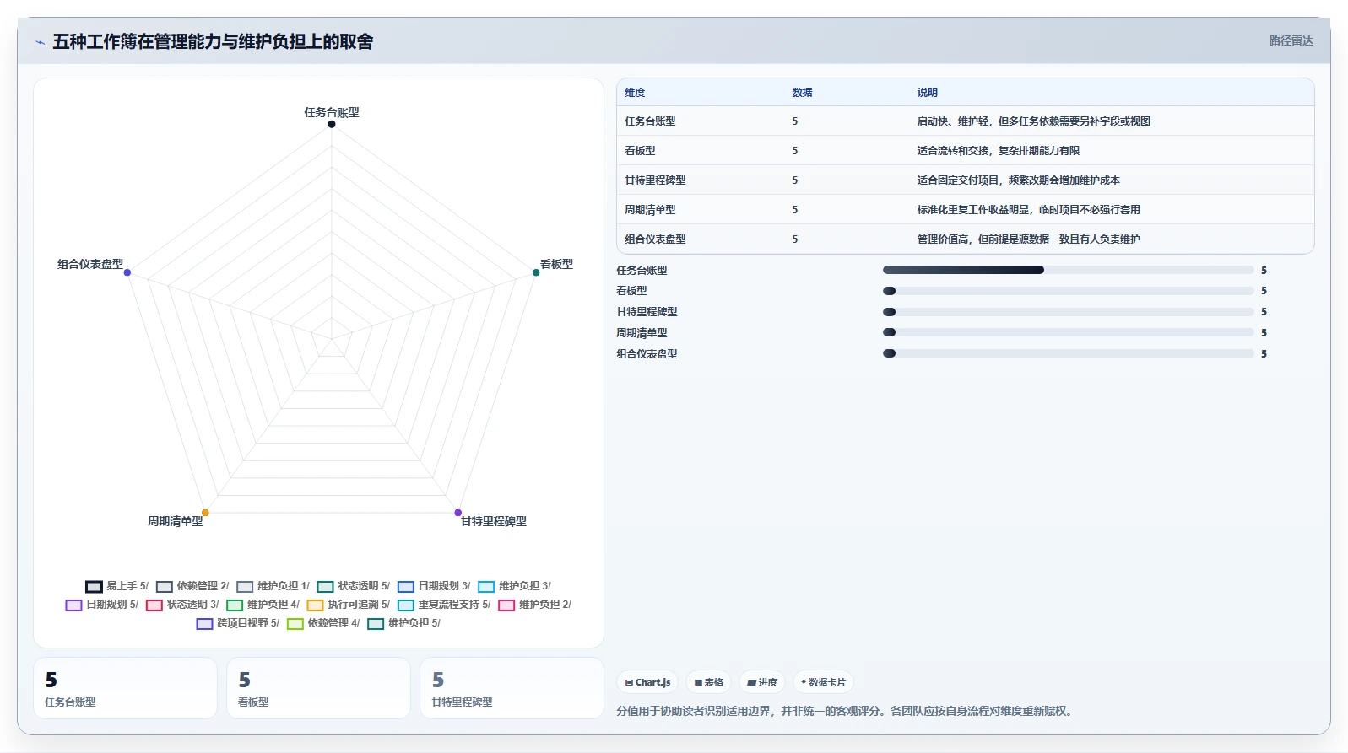Toggle the 易上手 5/ legend series
Viewport: 1348px width, 753px height.
coord(116,586)
